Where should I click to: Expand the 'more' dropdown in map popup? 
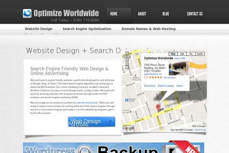point(180,86)
